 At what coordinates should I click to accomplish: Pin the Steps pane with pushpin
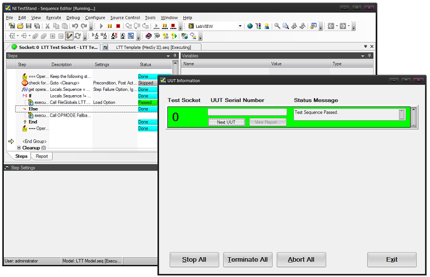click(x=175, y=55)
